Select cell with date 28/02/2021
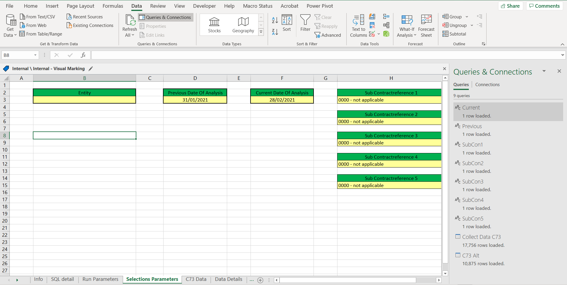 (282, 100)
